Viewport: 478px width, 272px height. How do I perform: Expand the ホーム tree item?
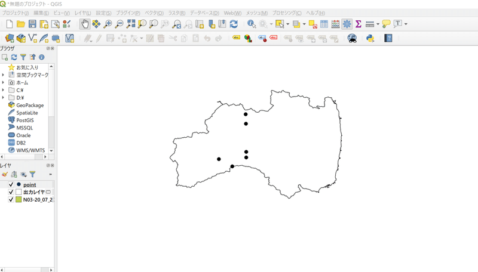click(x=3, y=82)
